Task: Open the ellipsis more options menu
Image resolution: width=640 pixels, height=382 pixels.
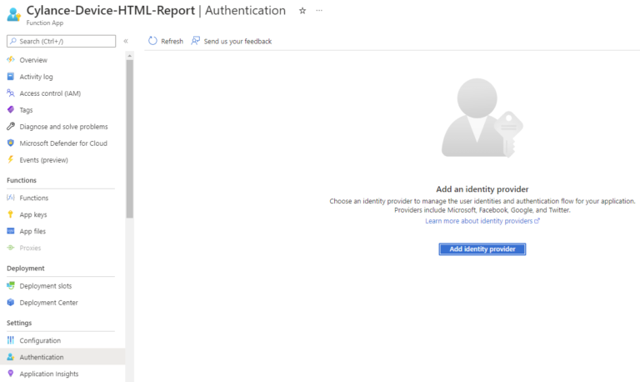Action: coord(319,11)
